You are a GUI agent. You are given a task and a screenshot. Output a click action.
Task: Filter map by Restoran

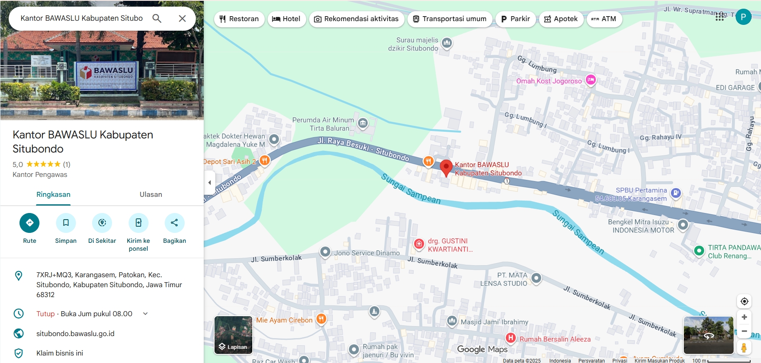239,19
